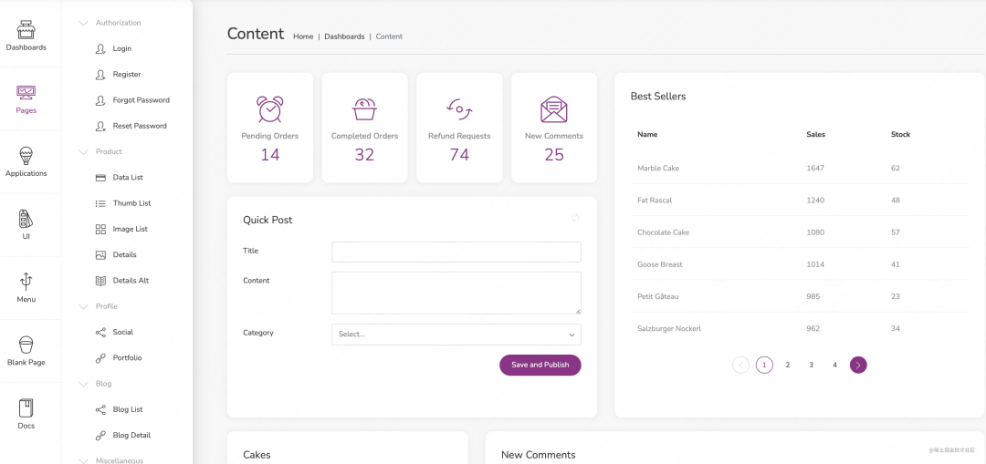The width and height of the screenshot is (986, 464).
Task: Click the grid icon beside Image List
Action: click(100, 229)
